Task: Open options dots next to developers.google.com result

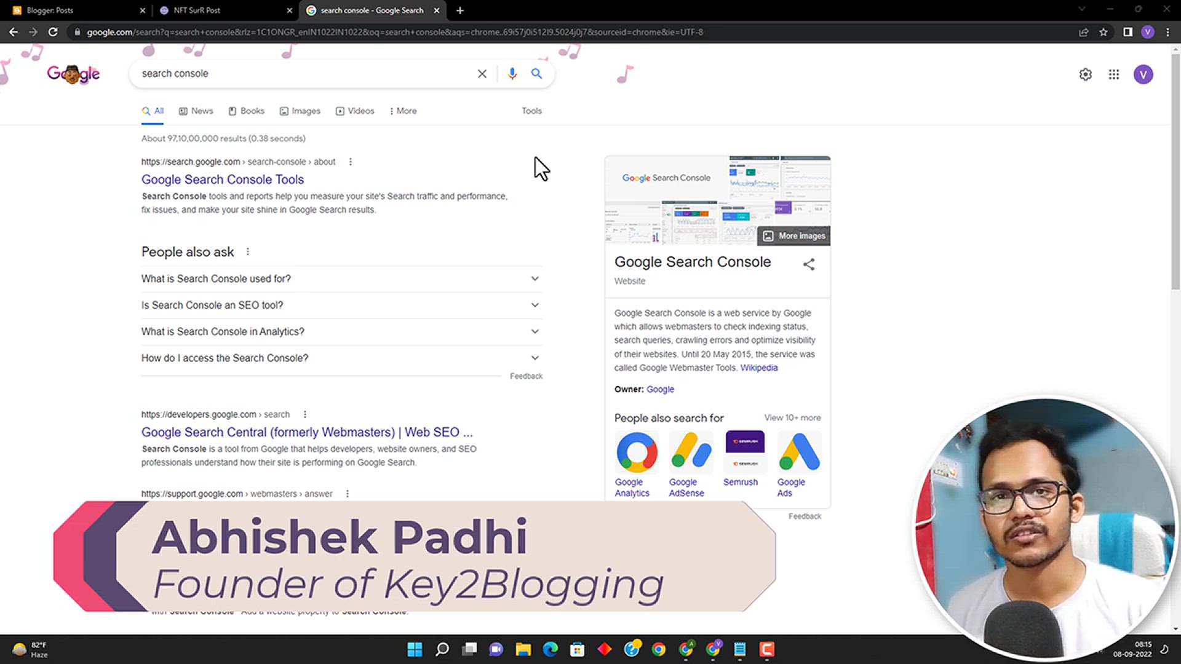Action: pyautogui.click(x=304, y=414)
